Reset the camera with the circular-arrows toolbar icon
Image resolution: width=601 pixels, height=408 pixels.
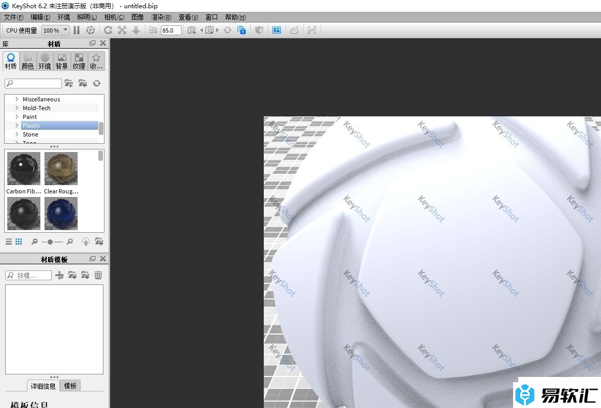228,31
